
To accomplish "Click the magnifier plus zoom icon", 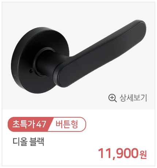I will click(112, 98).
